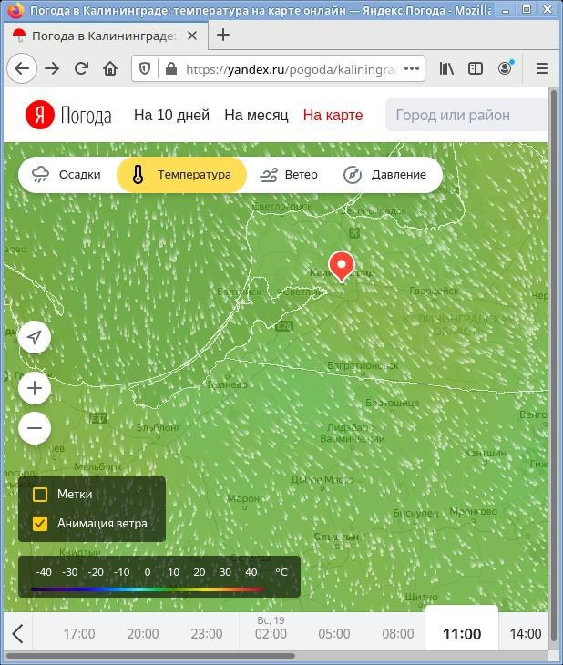The height and width of the screenshot is (665, 563).
Task: Enable the Метки checkbox
Action: pyautogui.click(x=40, y=495)
